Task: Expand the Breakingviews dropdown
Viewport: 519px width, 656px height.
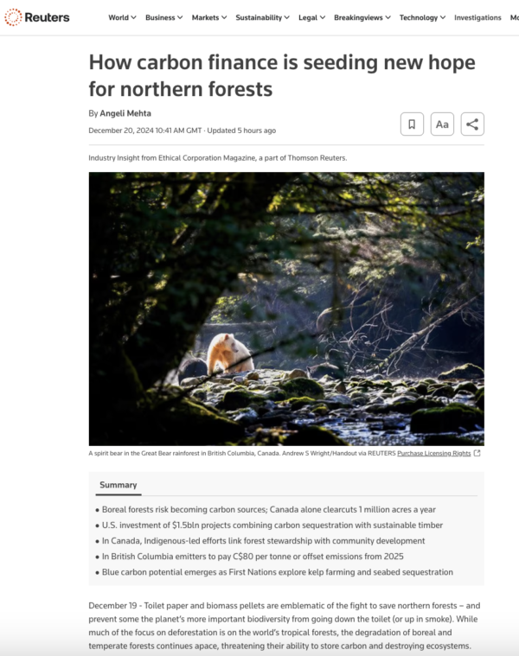Action: click(x=362, y=17)
